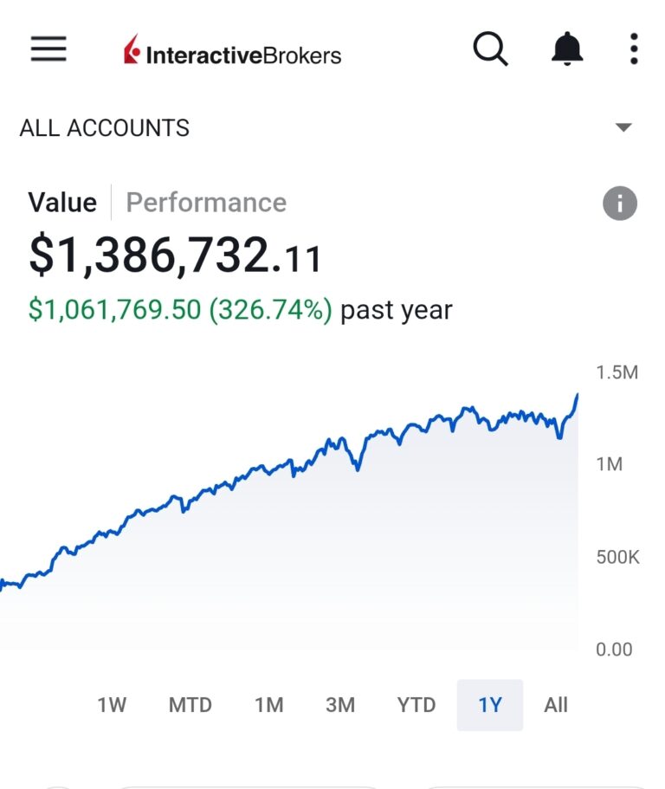
Task: Tap the $1,386,732.11 account value
Action: point(176,256)
